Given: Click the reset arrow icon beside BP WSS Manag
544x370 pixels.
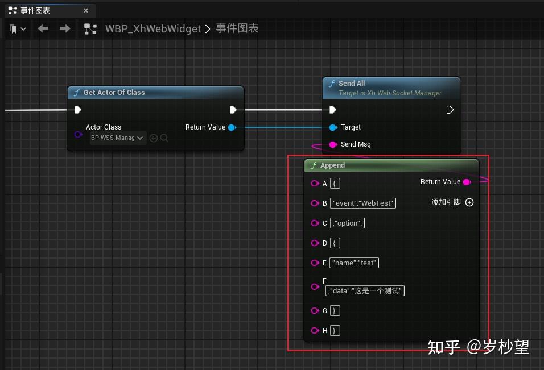Looking at the screenshot, I should point(153,138).
